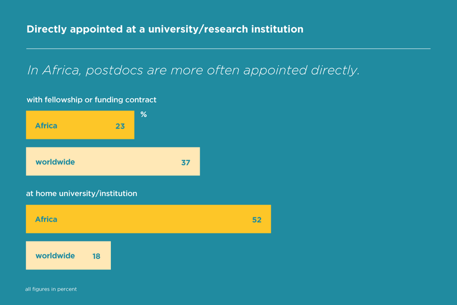Click the value 52 in the chart

pyautogui.click(x=257, y=220)
